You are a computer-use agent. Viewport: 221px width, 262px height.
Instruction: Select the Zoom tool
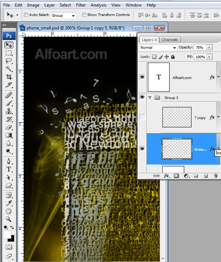pyautogui.click(x=8, y=219)
